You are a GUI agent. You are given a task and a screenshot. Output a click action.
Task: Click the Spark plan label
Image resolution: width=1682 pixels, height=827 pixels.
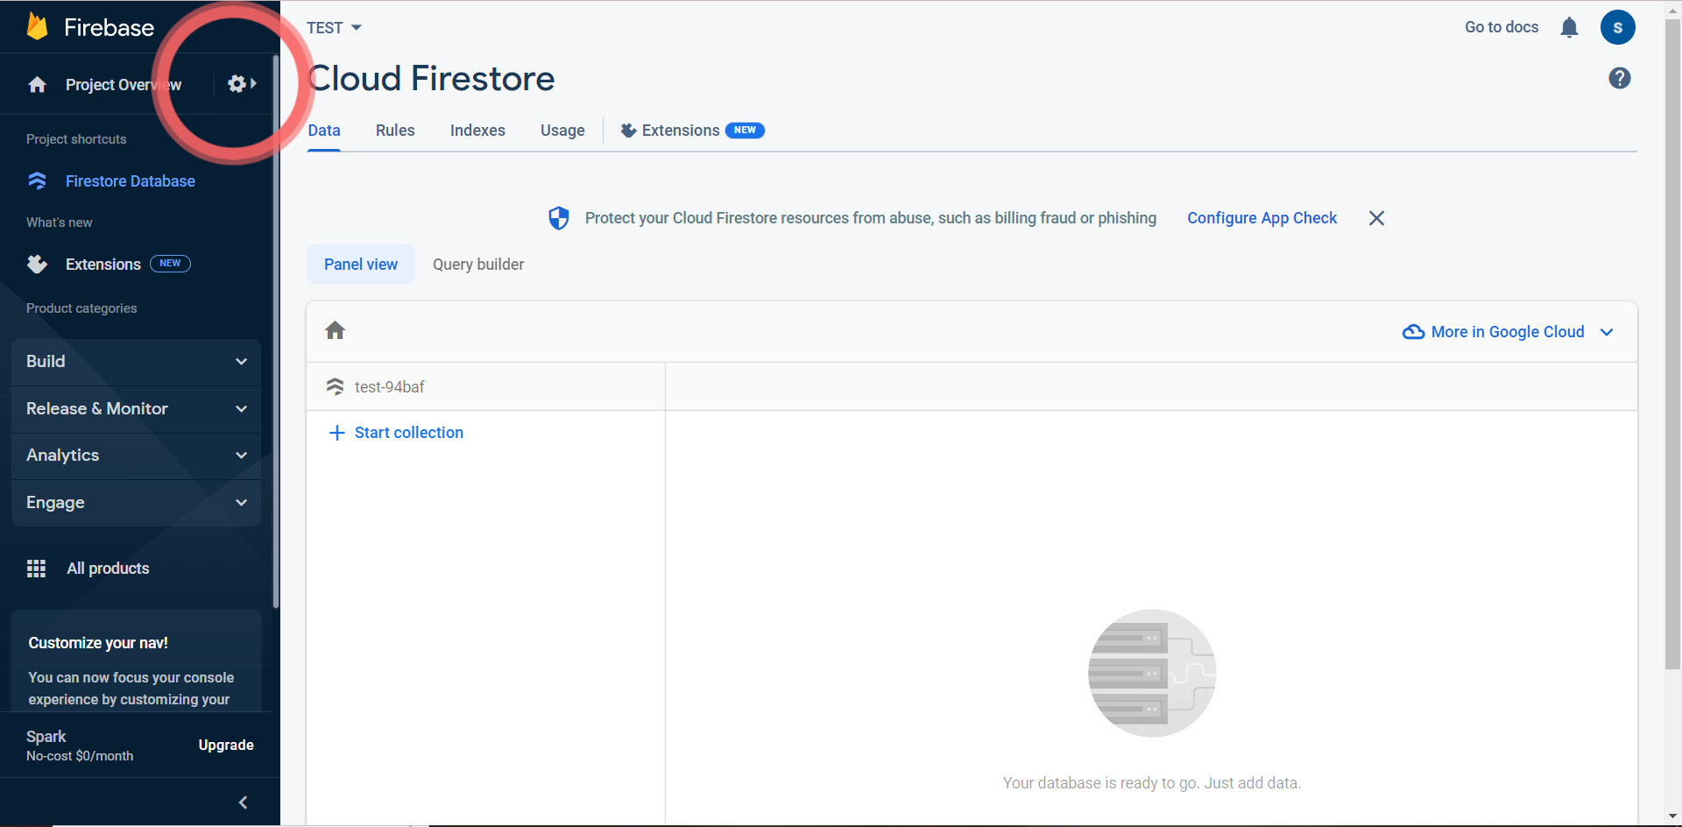pos(46,737)
